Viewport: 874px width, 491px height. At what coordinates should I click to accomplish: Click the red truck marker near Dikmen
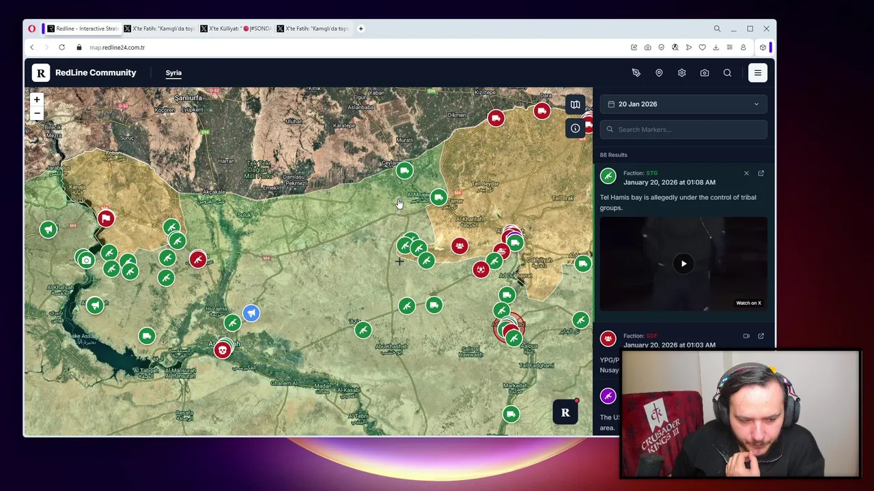(x=496, y=119)
